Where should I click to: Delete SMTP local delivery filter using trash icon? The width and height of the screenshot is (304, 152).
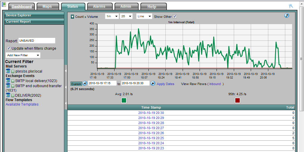(8, 80)
